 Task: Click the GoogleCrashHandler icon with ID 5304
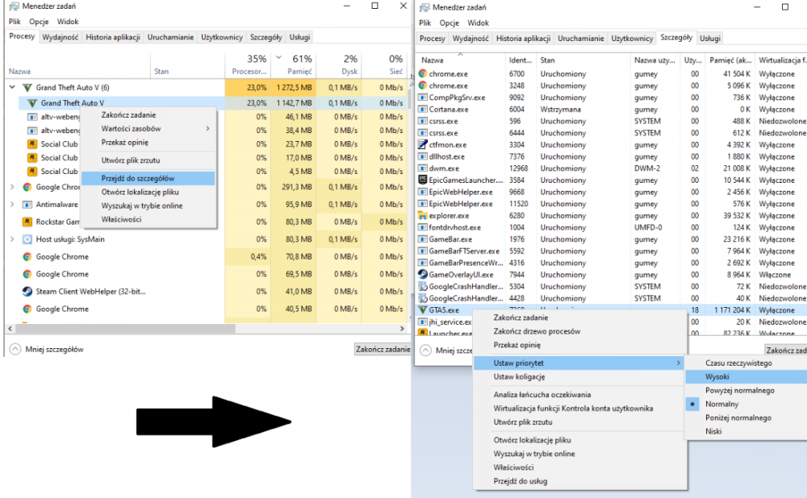(423, 286)
